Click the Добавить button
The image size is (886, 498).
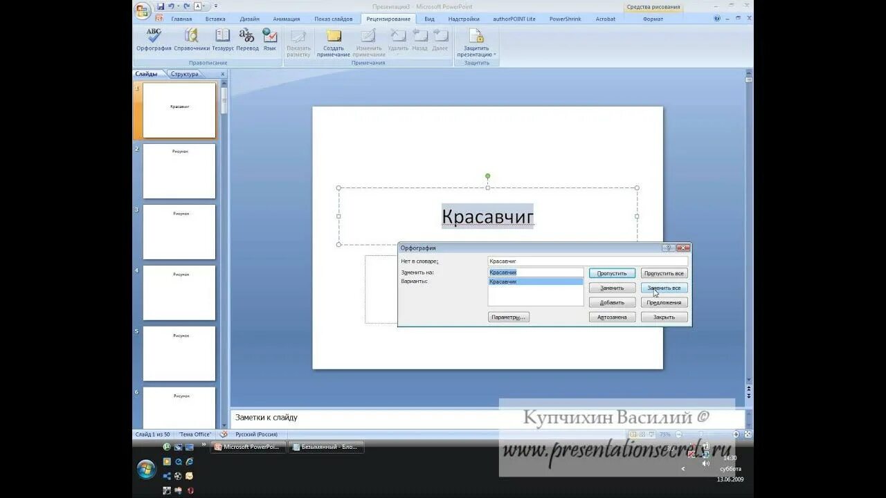[x=612, y=302]
